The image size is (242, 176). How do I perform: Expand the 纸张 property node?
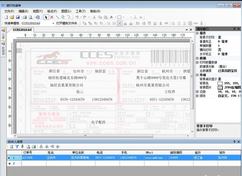197,96
